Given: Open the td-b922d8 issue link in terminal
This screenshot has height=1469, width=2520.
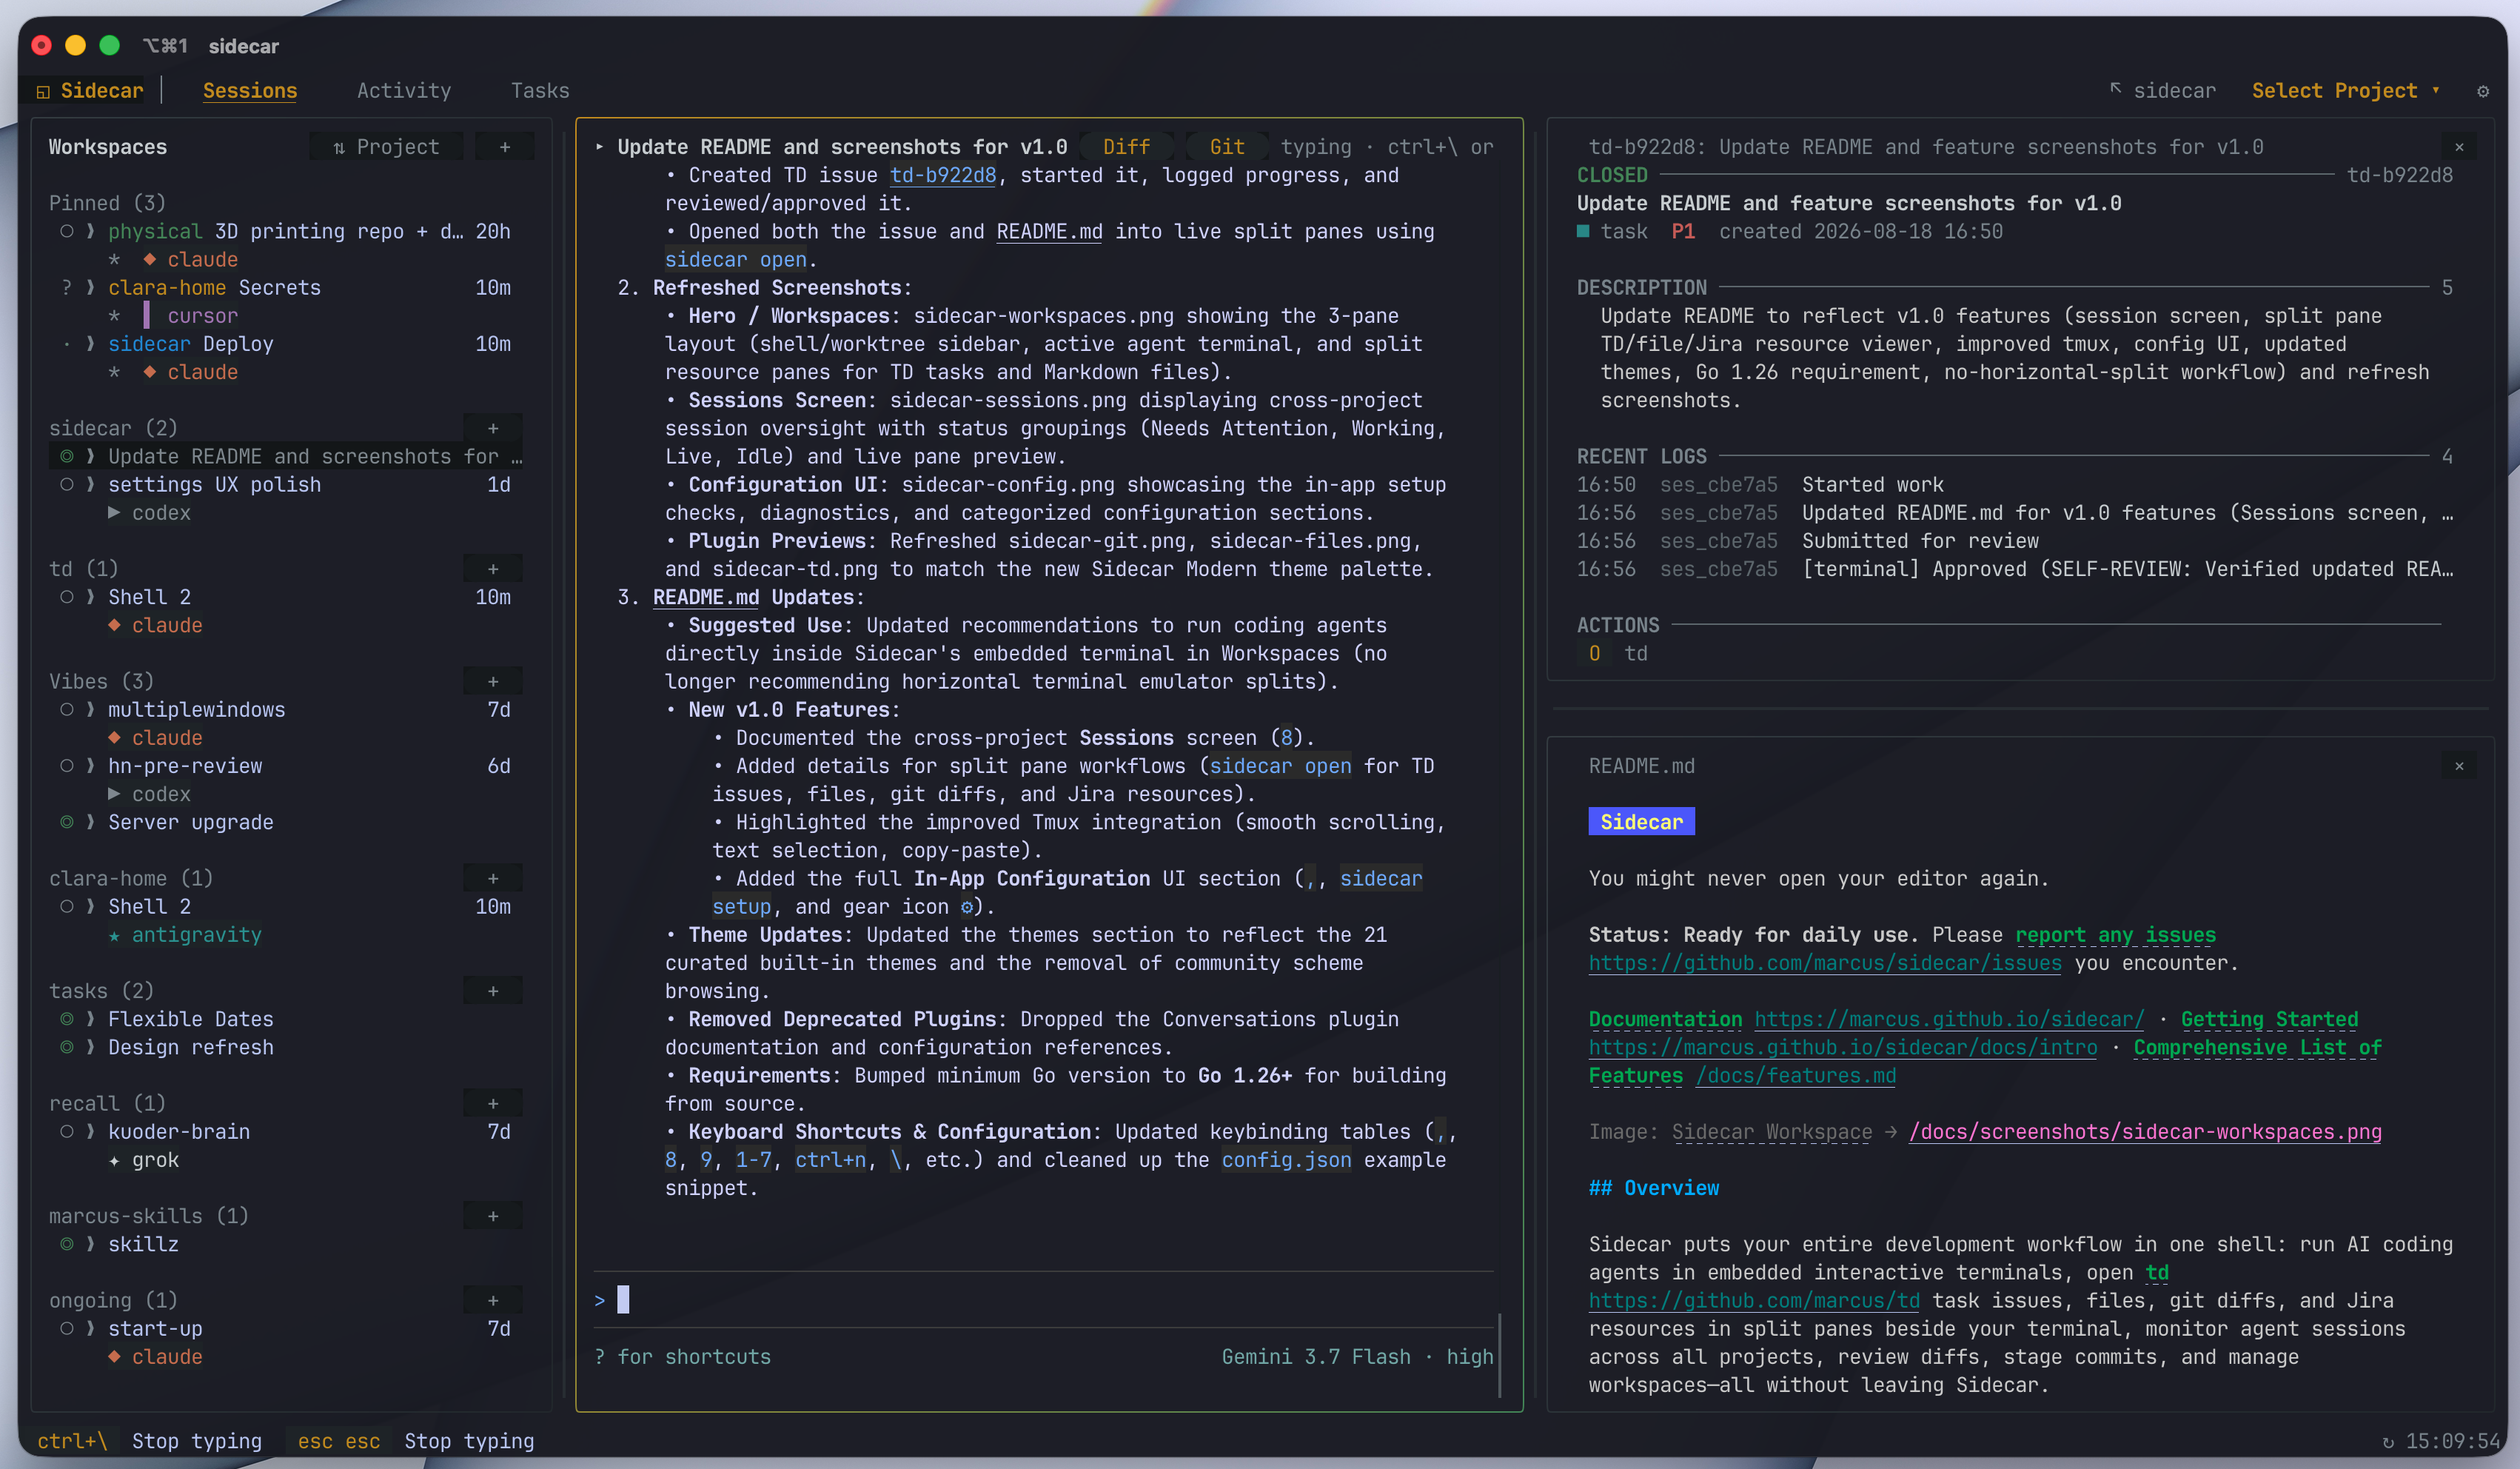Looking at the screenshot, I should pyautogui.click(x=943, y=175).
